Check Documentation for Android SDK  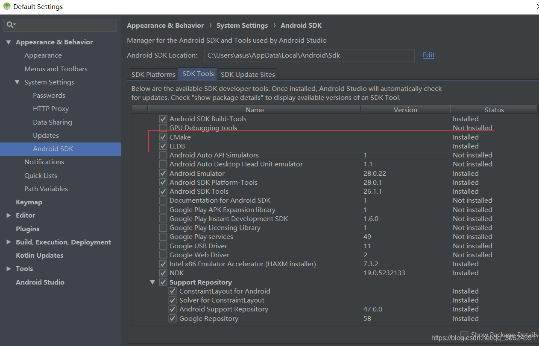click(x=163, y=201)
